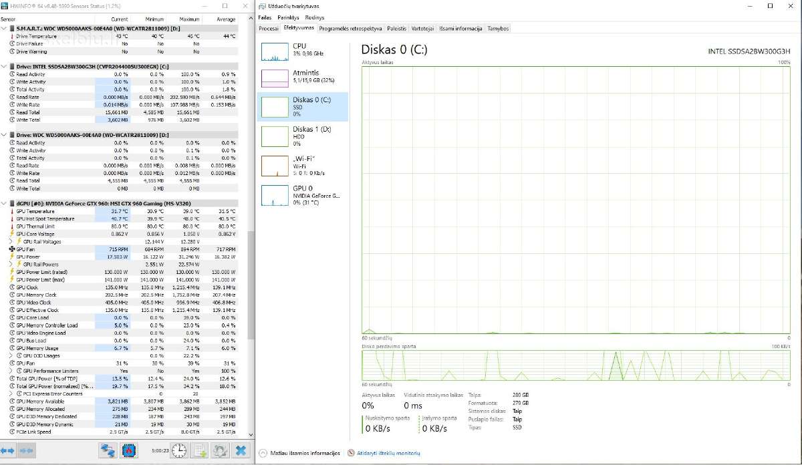Select the GPU Memory Controller Load row
802x465 pixels.
tap(119, 325)
